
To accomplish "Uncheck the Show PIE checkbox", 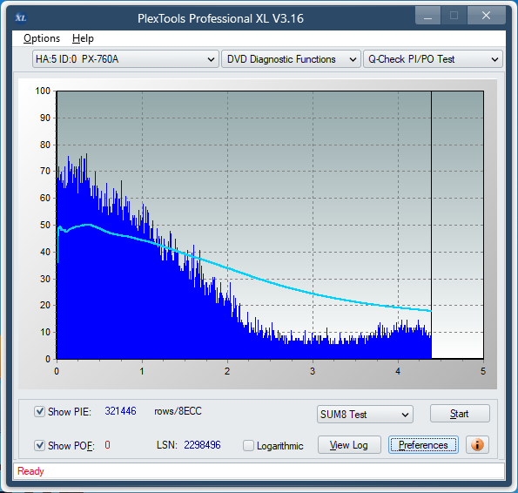I will click(40, 412).
